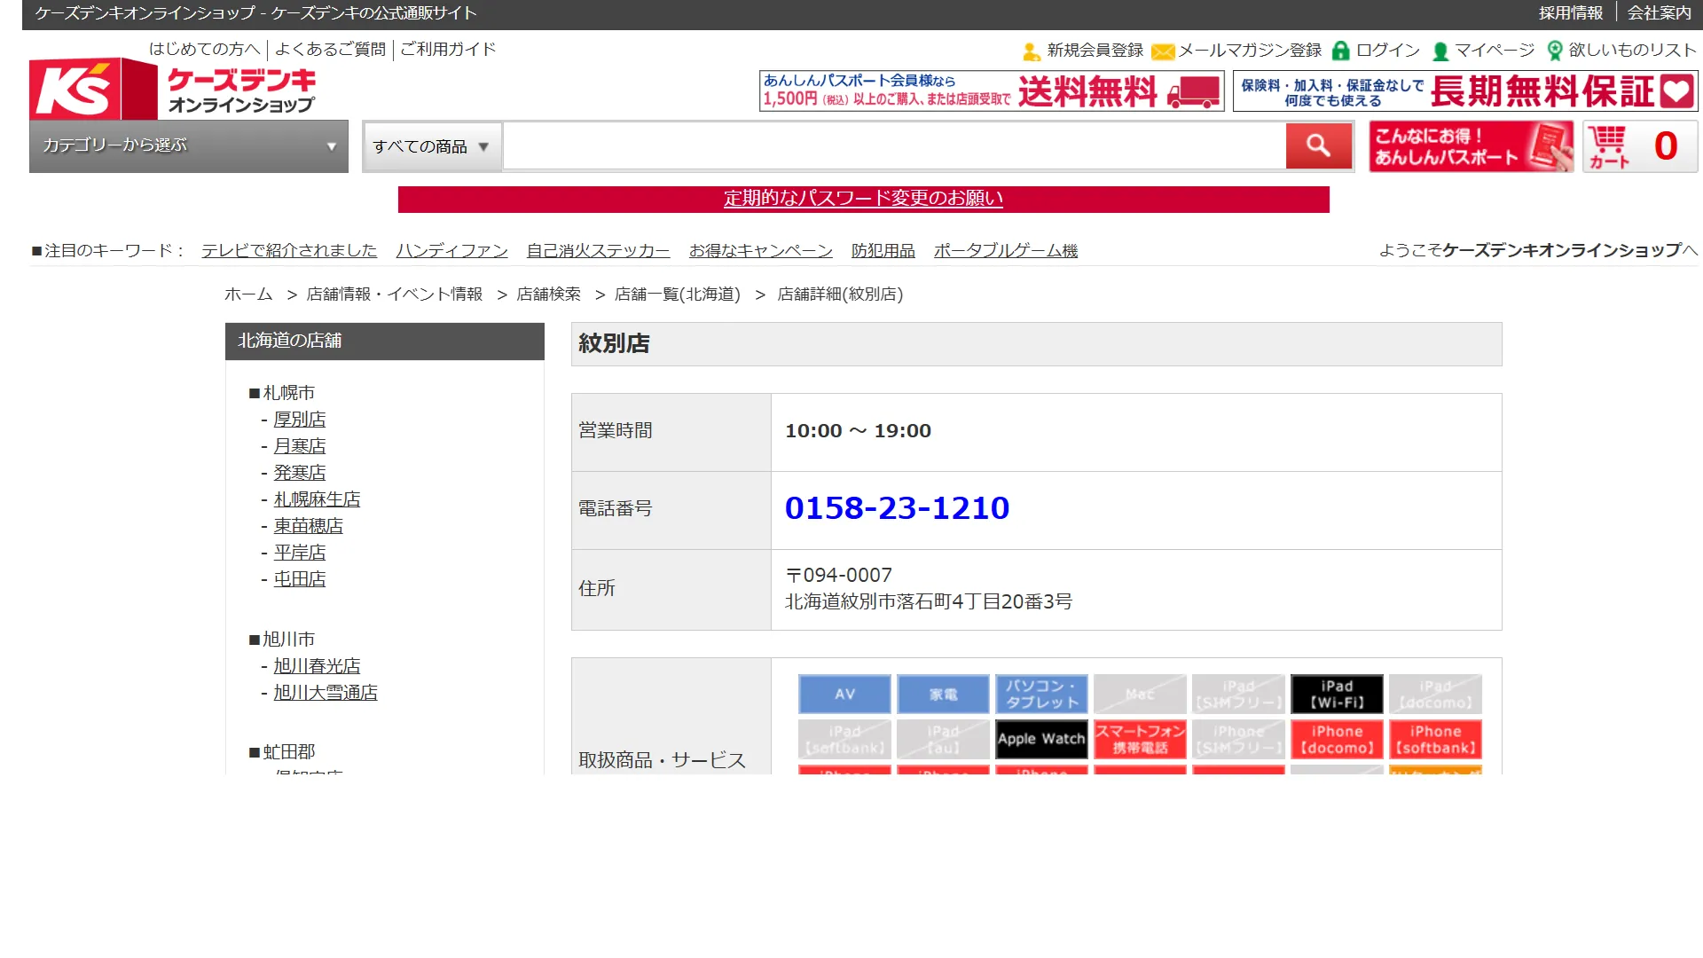Screen dimensions: 1703x958
Task: Click the address text 北海道紋別市落石町4丁目20番3号
Action: point(929,602)
